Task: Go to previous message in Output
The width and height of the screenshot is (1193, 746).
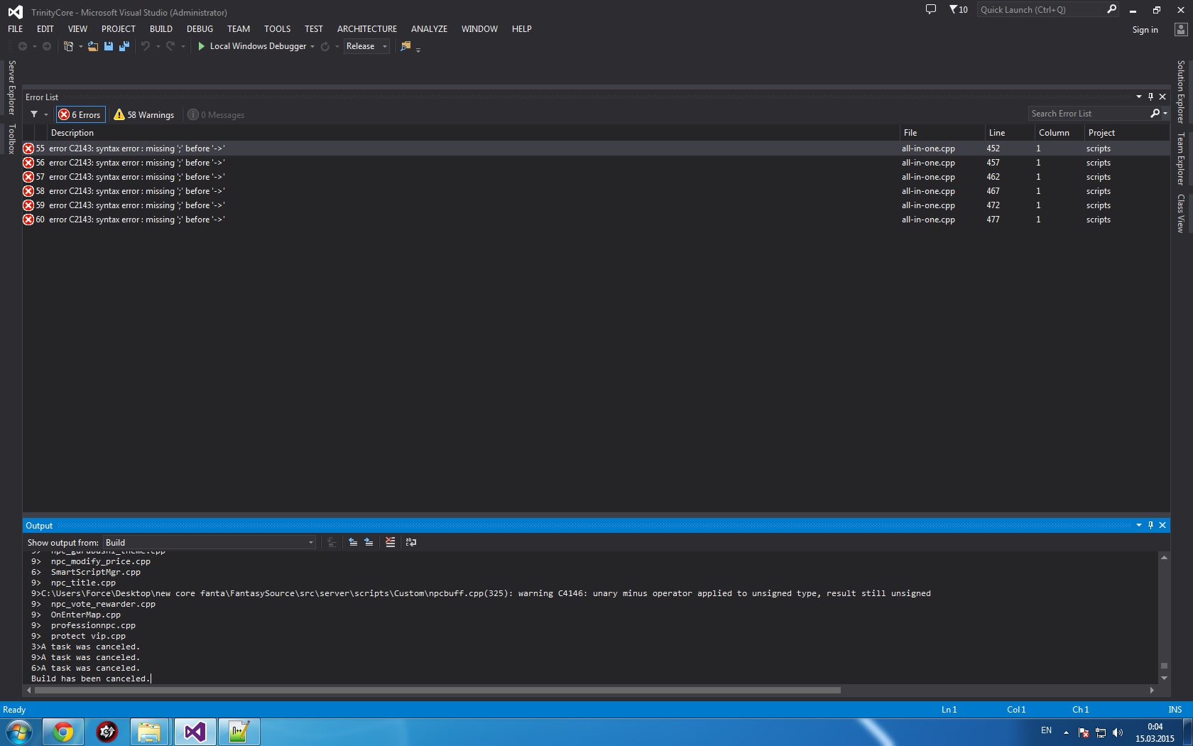Action: click(x=353, y=542)
